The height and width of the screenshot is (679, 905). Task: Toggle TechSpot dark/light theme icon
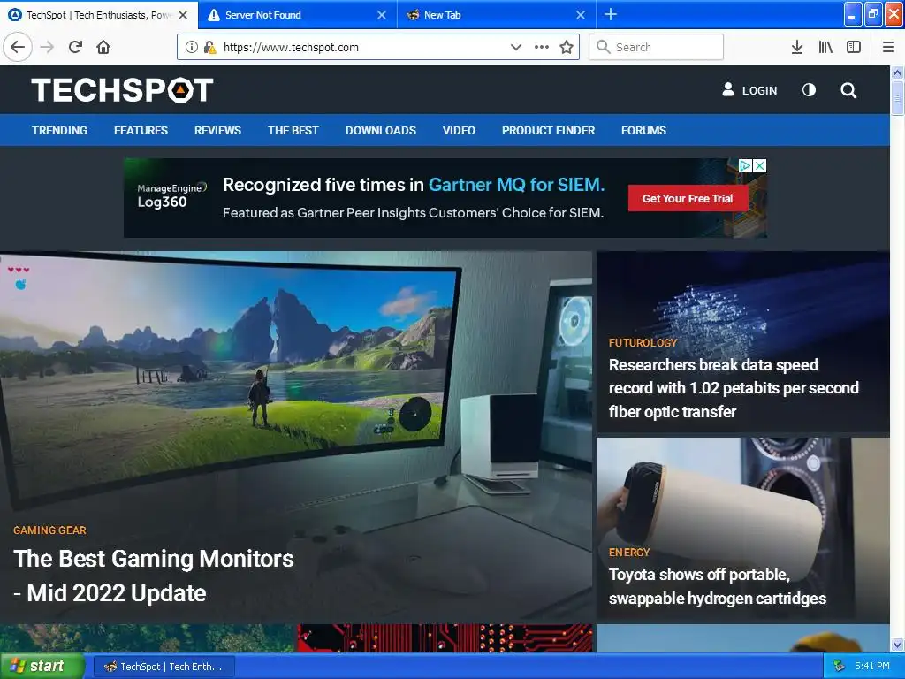[810, 90]
